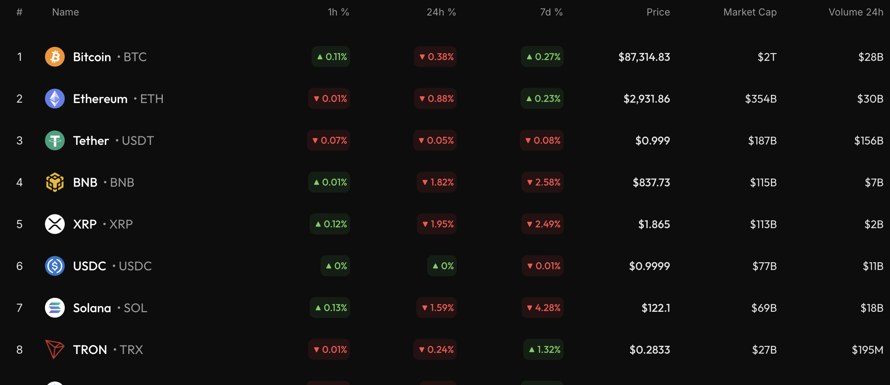Open the Solana coin page link
Viewport: 890px width, 385px height.
92,308
